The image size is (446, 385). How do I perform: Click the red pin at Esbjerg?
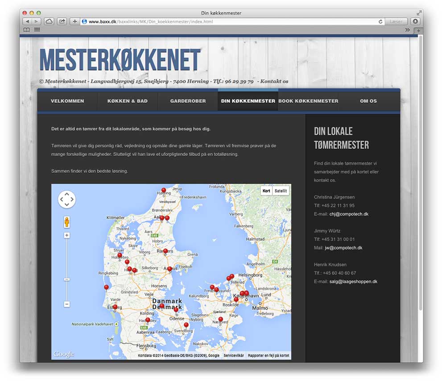115,308
